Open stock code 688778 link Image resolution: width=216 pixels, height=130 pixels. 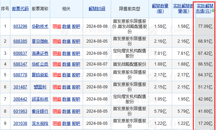(x=20, y=75)
